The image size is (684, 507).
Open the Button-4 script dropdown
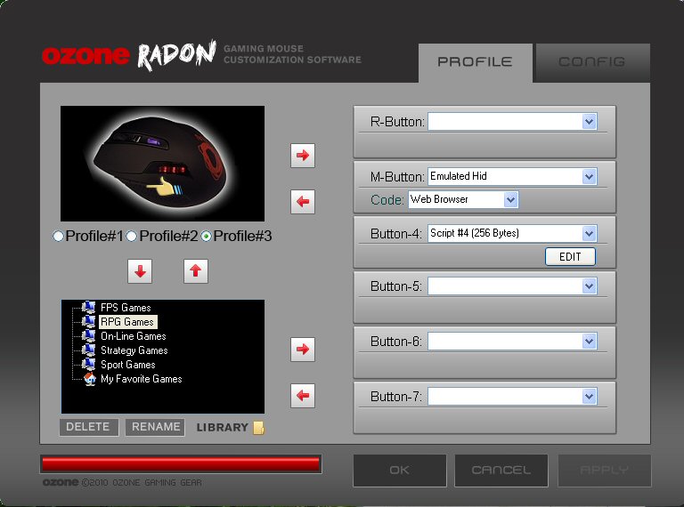point(589,233)
